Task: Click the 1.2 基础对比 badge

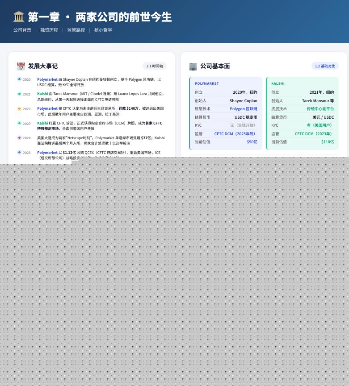Action: tap(325, 66)
